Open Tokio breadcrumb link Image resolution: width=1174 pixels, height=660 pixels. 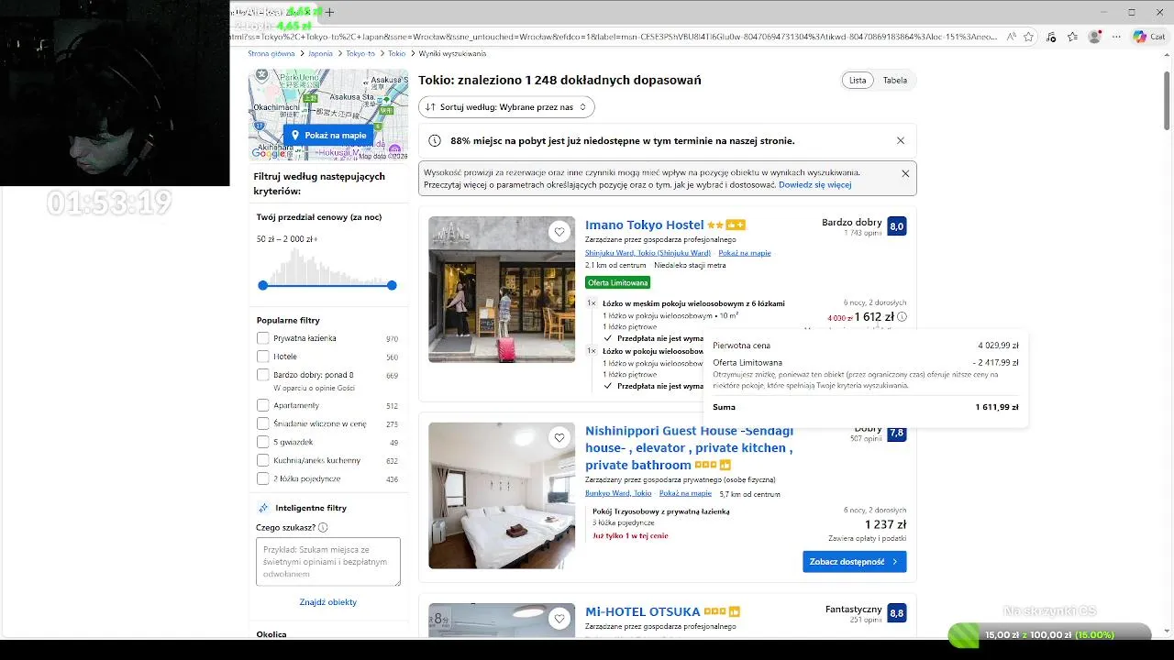point(396,53)
